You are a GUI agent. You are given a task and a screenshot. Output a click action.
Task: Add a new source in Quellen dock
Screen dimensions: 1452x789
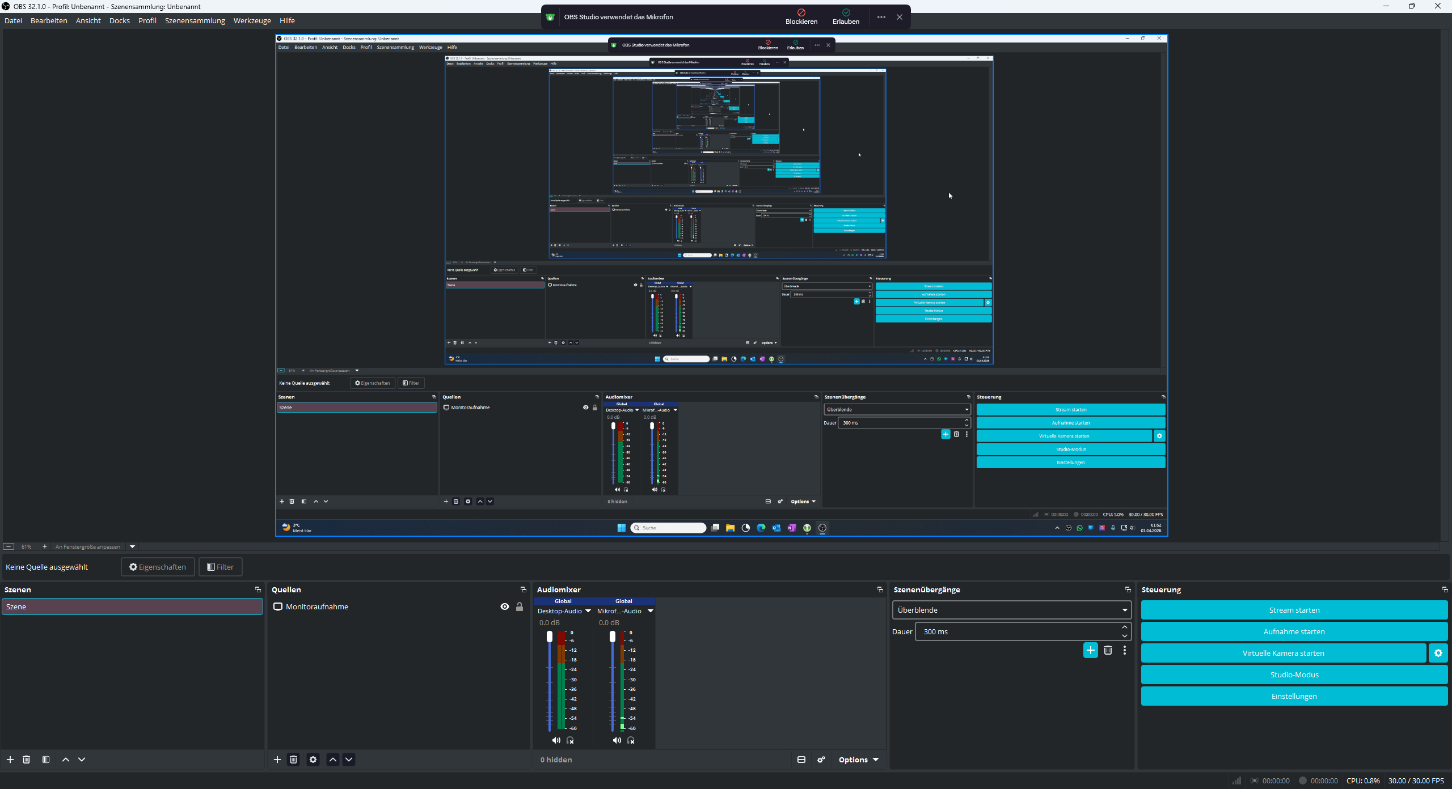[x=277, y=760]
